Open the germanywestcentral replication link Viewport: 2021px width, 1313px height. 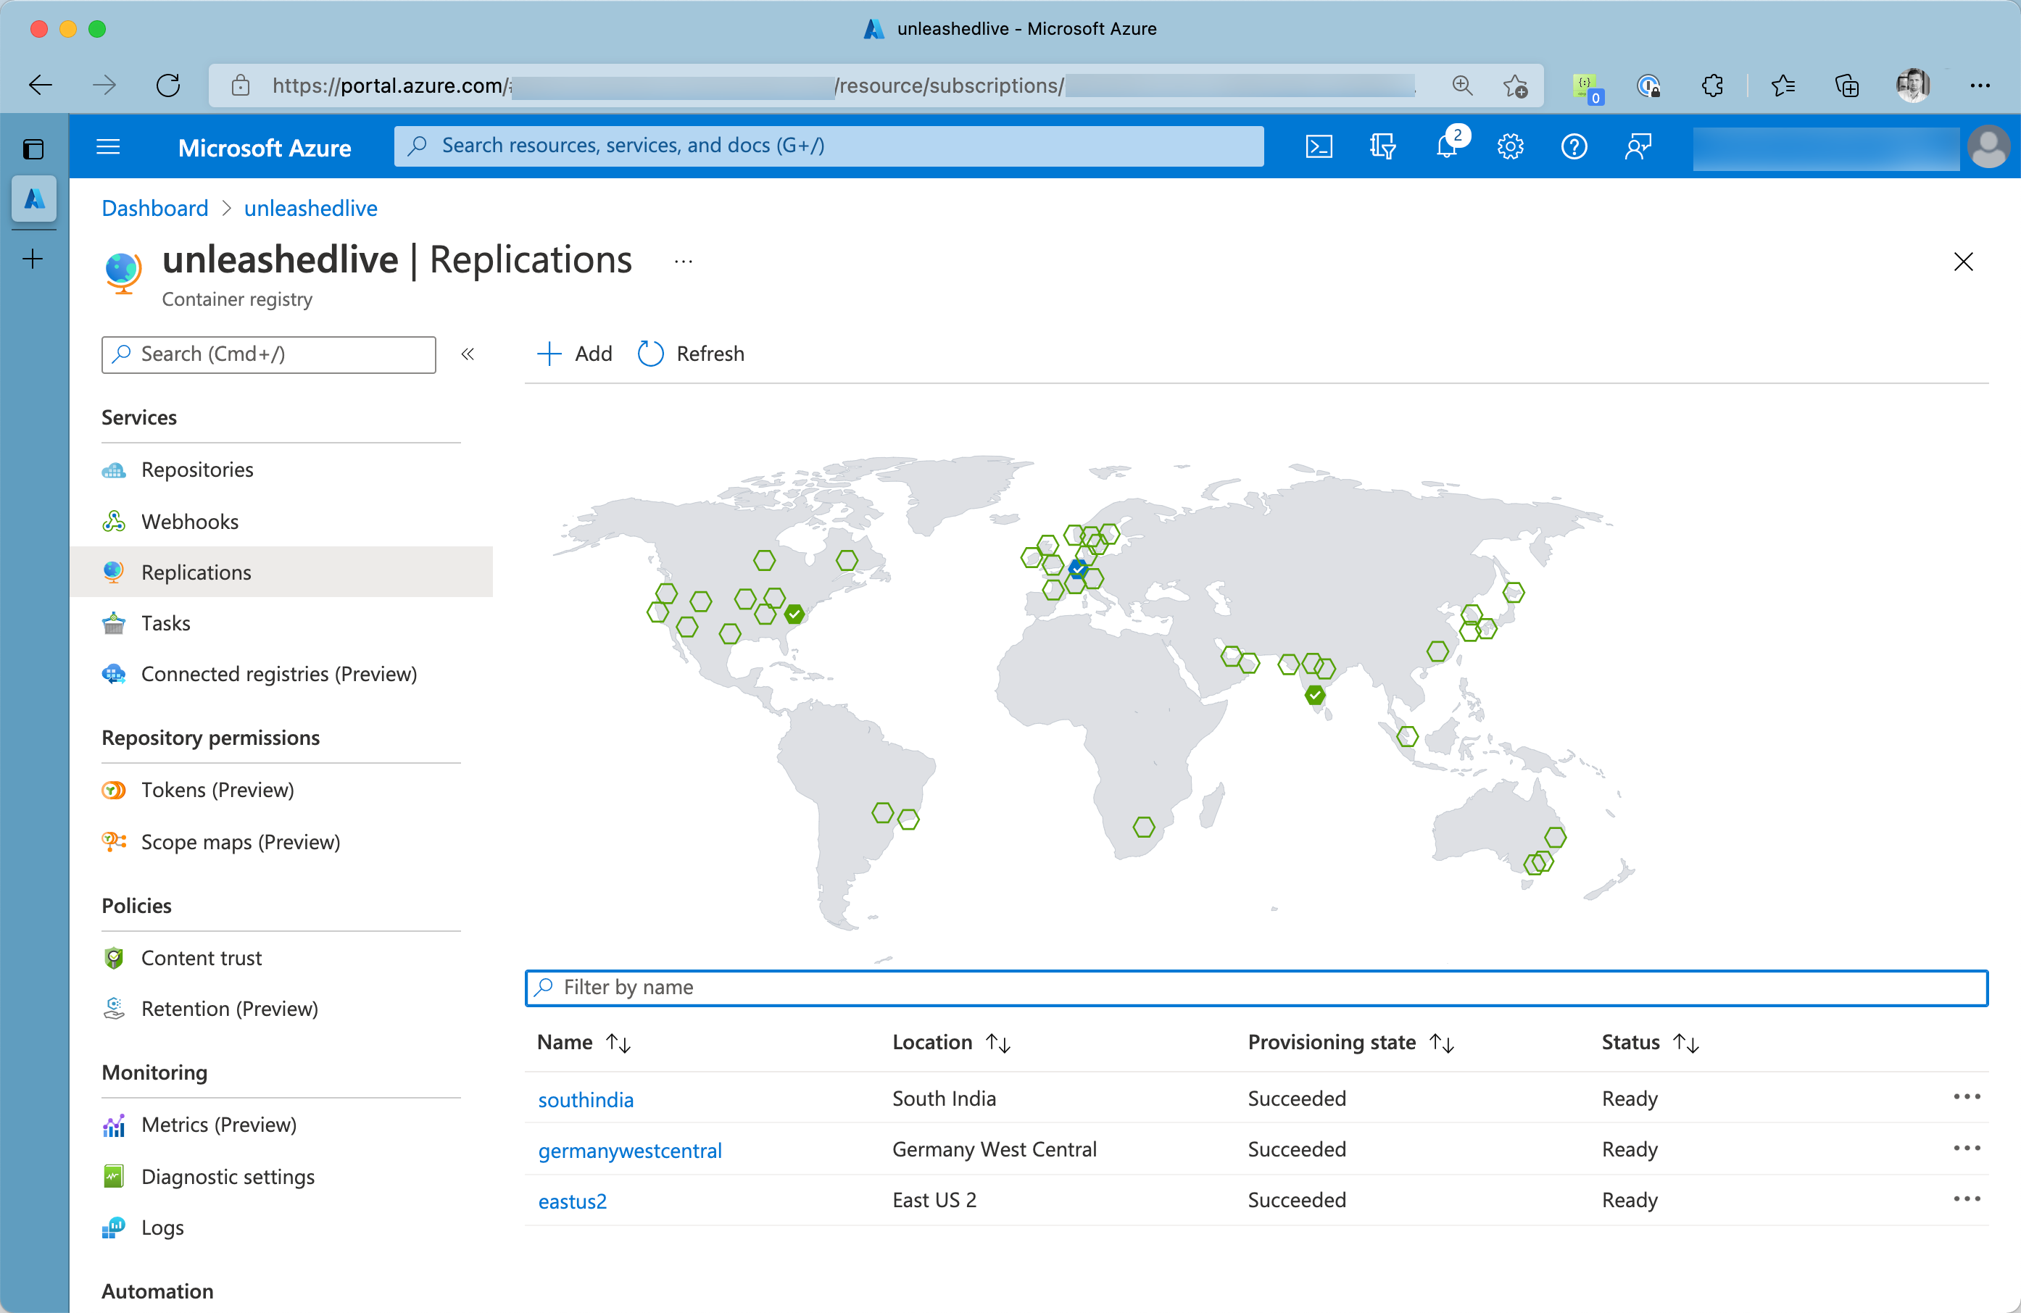click(x=629, y=1150)
